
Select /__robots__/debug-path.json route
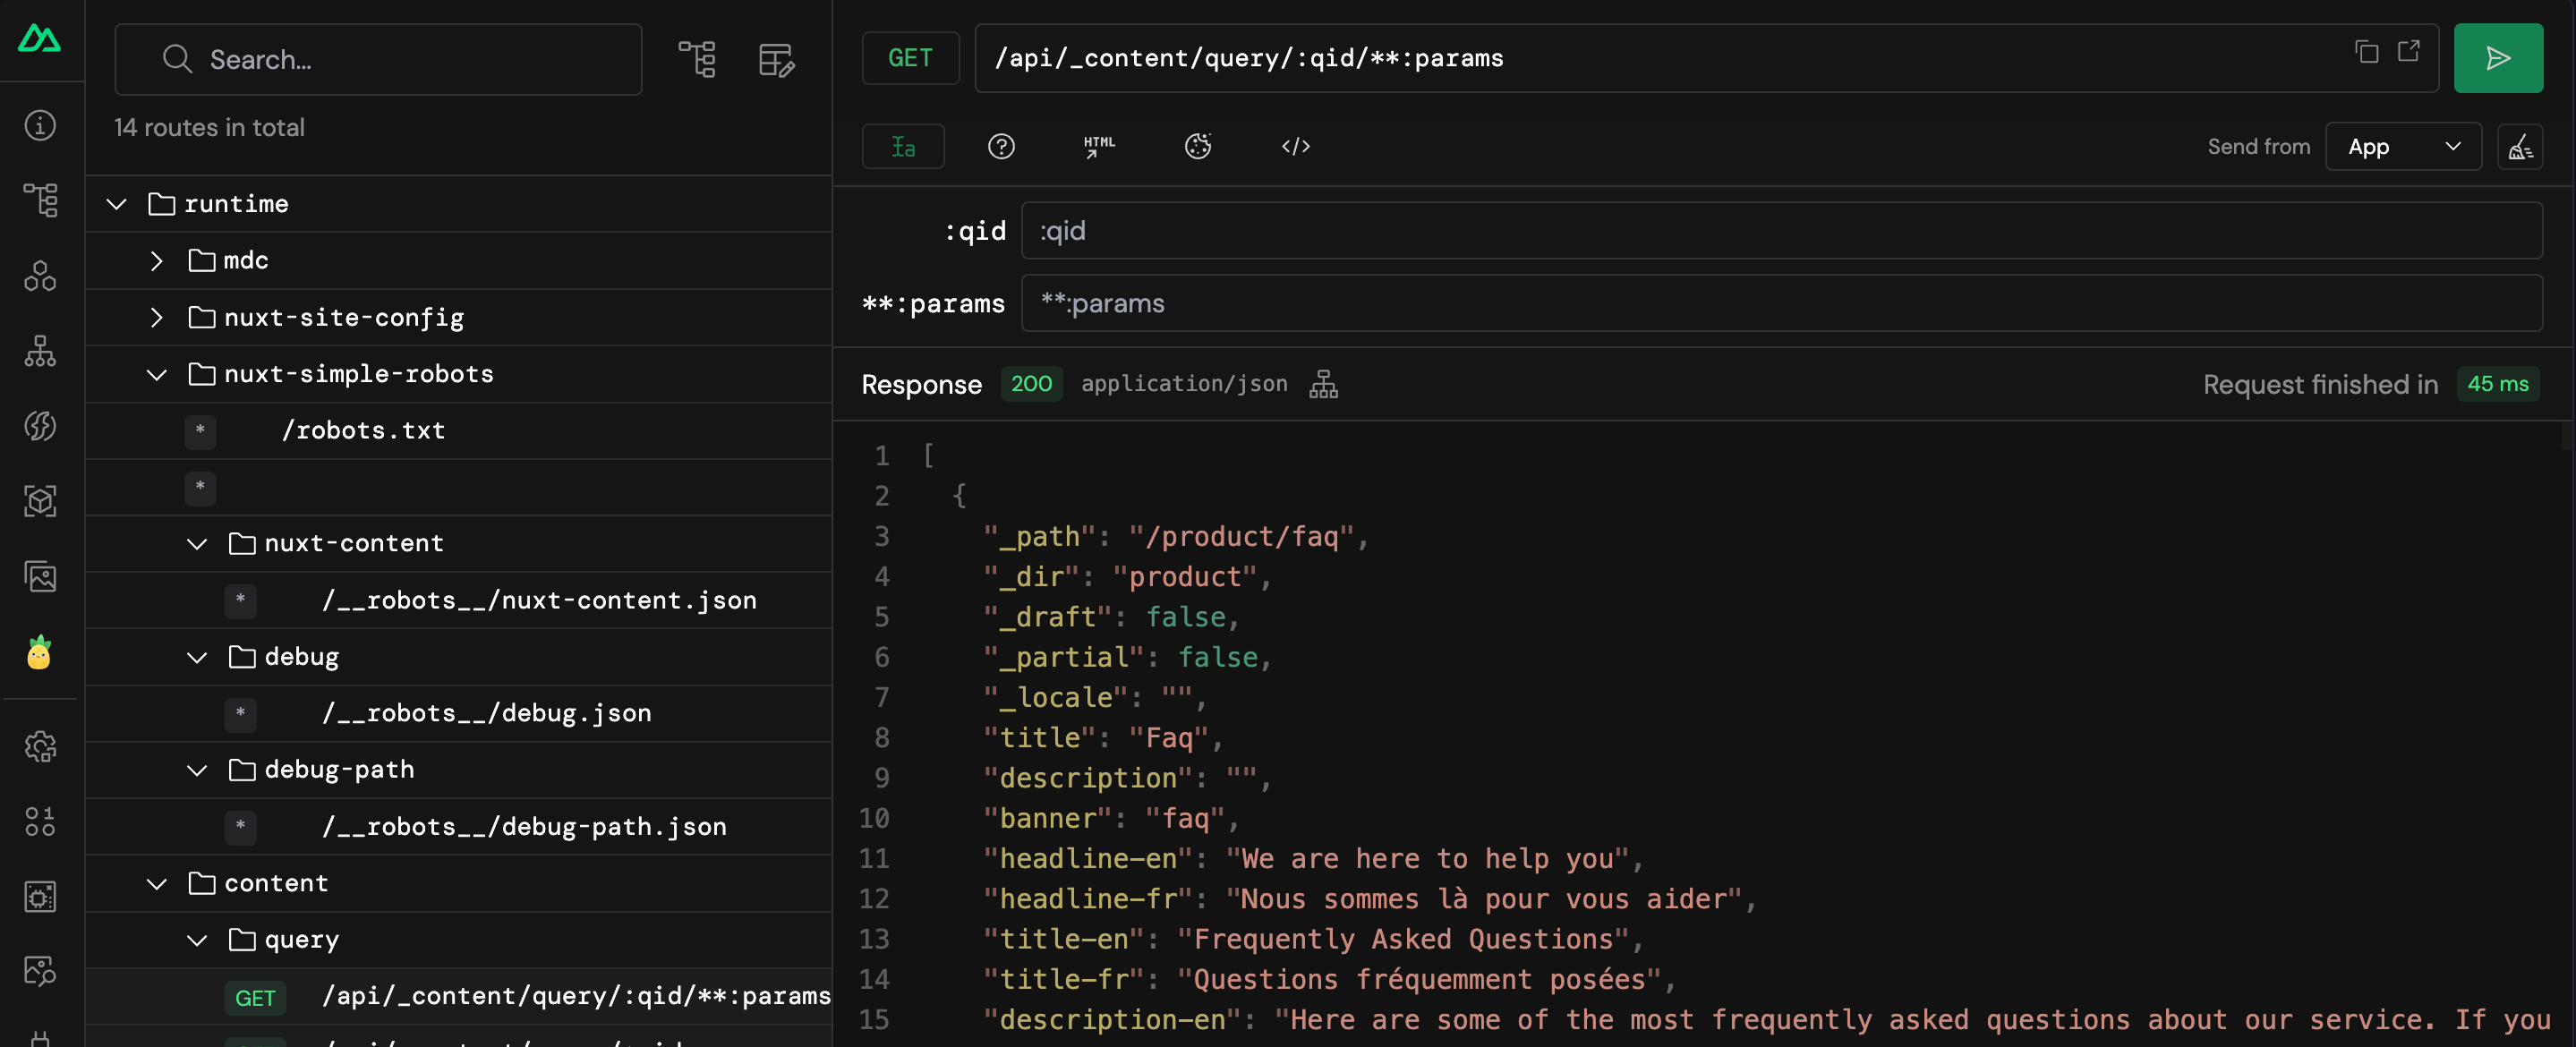(x=459, y=827)
